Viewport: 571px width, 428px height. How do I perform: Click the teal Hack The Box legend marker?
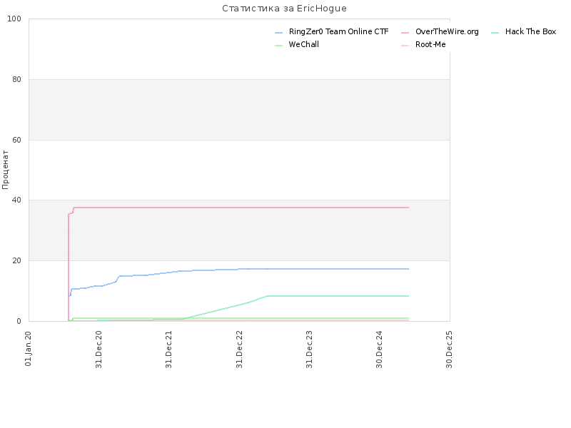click(495, 33)
